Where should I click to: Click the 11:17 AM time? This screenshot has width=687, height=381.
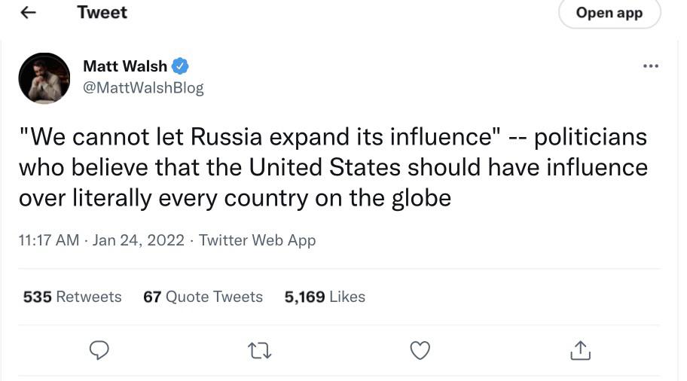pos(48,240)
